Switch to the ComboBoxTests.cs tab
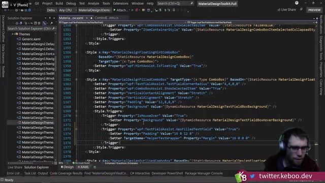This screenshot has width=325, height=183. [107, 18]
